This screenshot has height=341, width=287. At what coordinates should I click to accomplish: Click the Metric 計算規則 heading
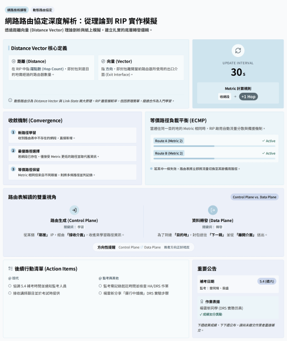[238, 88]
